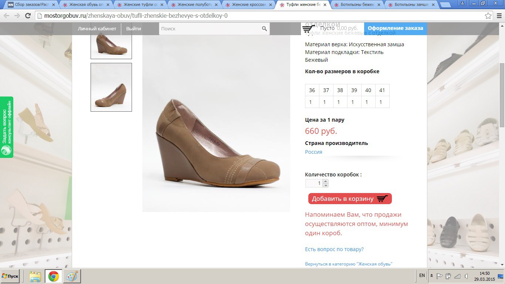The width and height of the screenshot is (505, 284).
Task: Click the 'Оформление заказа' button
Action: coord(395,28)
